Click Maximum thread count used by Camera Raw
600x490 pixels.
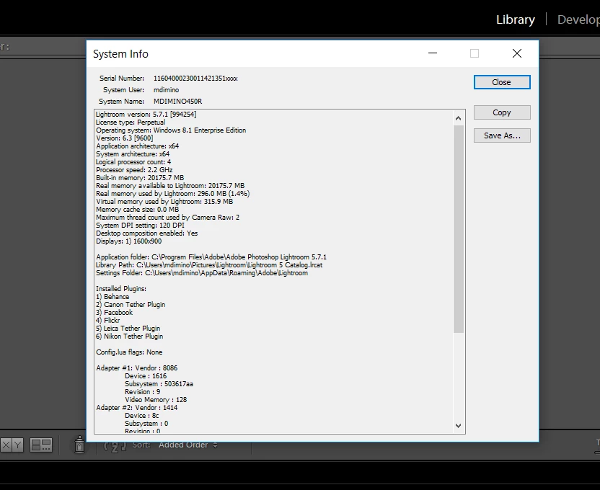click(x=167, y=218)
